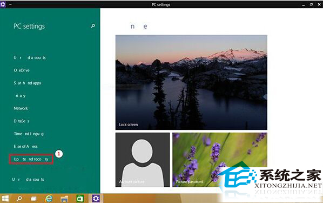Image resolution: width=323 pixels, height=203 pixels.
Task: Click the search magnifier in PC settings
Action: coord(93,26)
